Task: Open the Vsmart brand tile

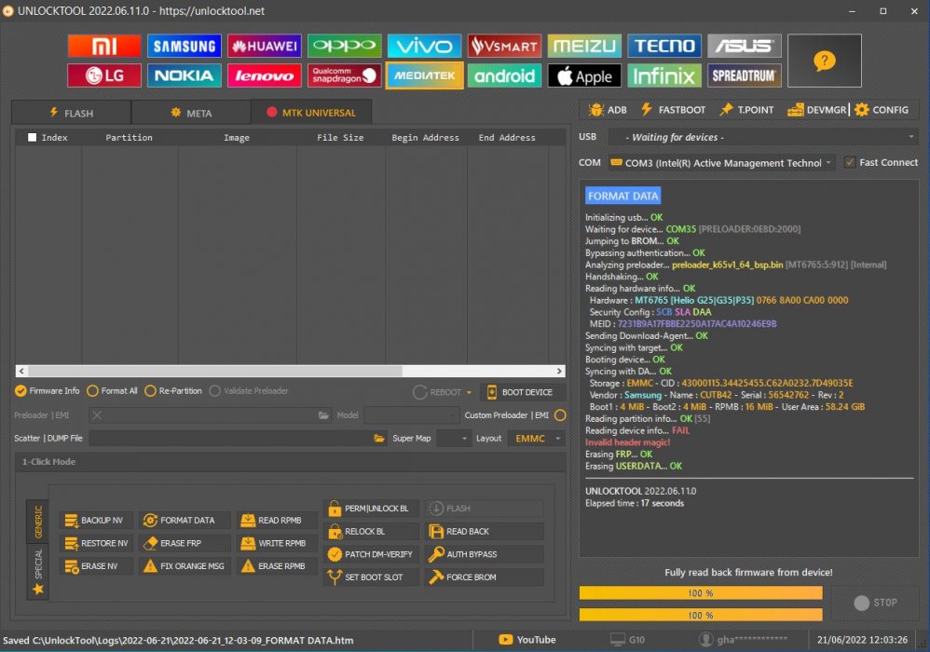Action: (504, 46)
